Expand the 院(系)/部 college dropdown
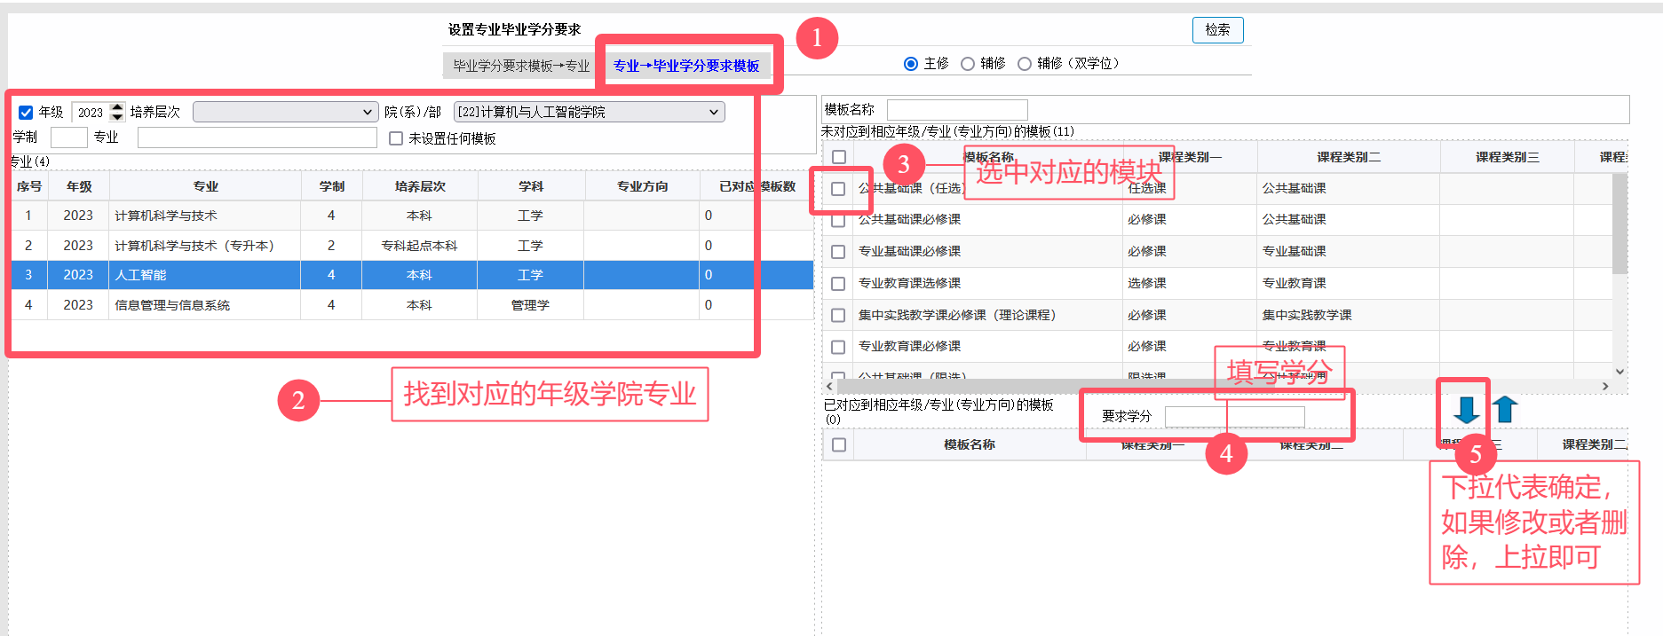Image resolution: width=1663 pixels, height=636 pixels. tap(589, 112)
